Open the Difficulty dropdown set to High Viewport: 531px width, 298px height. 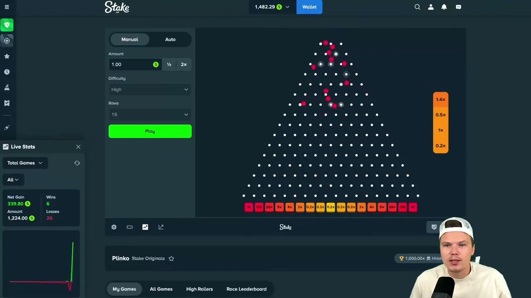[150, 89]
